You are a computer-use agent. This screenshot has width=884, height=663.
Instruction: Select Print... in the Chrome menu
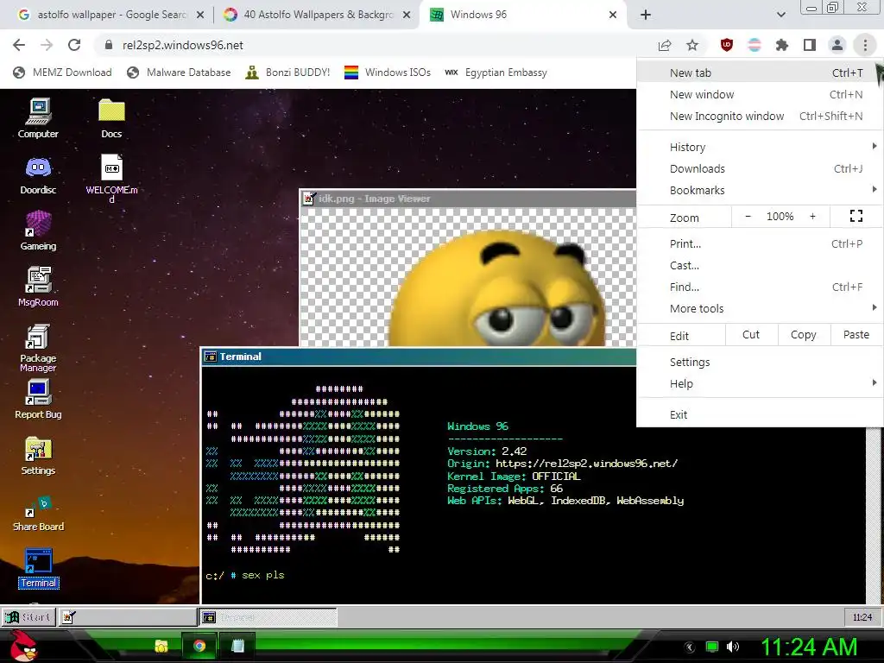click(x=760, y=243)
